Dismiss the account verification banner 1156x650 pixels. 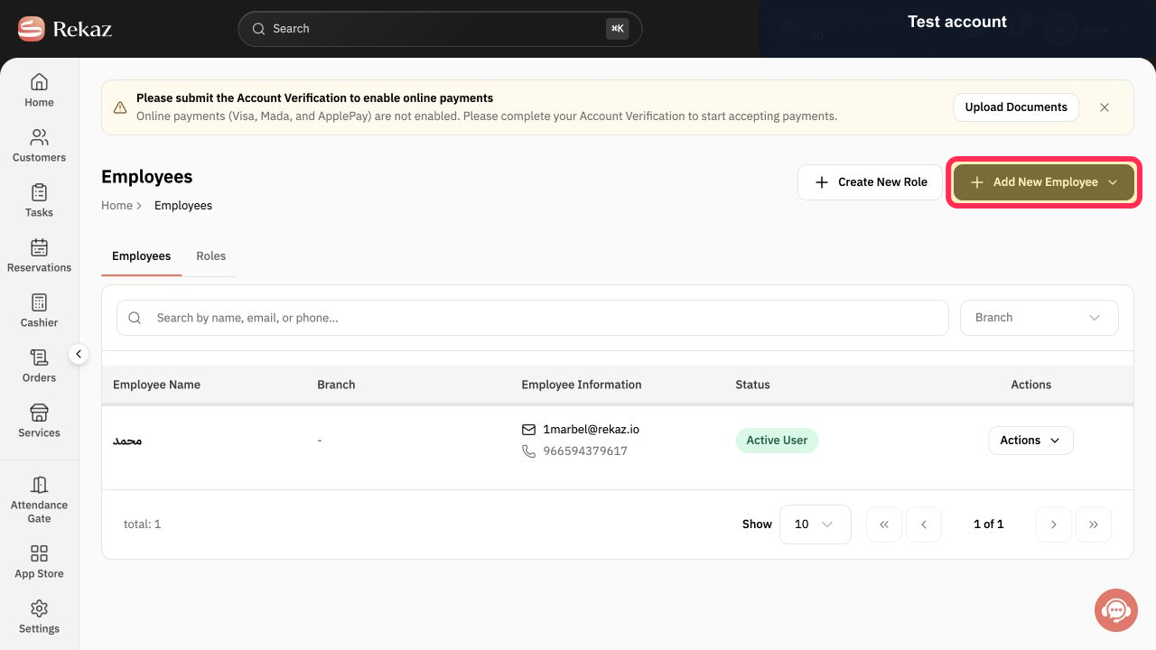[1105, 107]
